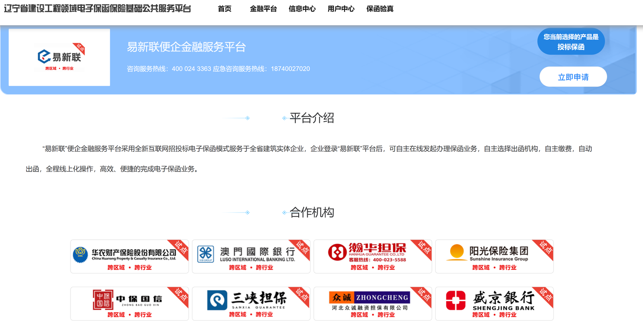Click the 跨区域・跨行业 label under 阳光保险集团
Viewport: 643px width, 330px height.
[494, 268]
